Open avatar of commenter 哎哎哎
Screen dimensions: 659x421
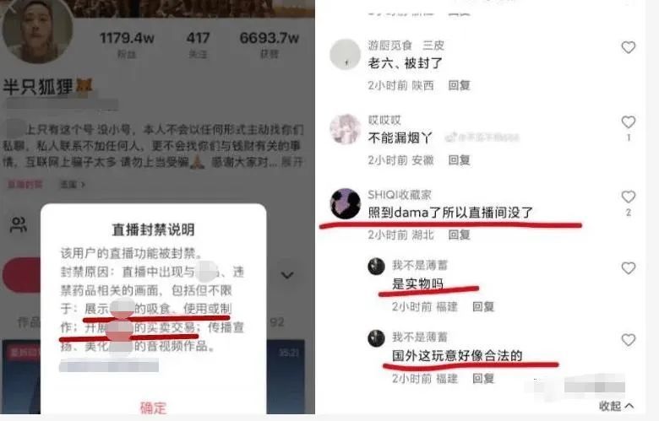345,129
